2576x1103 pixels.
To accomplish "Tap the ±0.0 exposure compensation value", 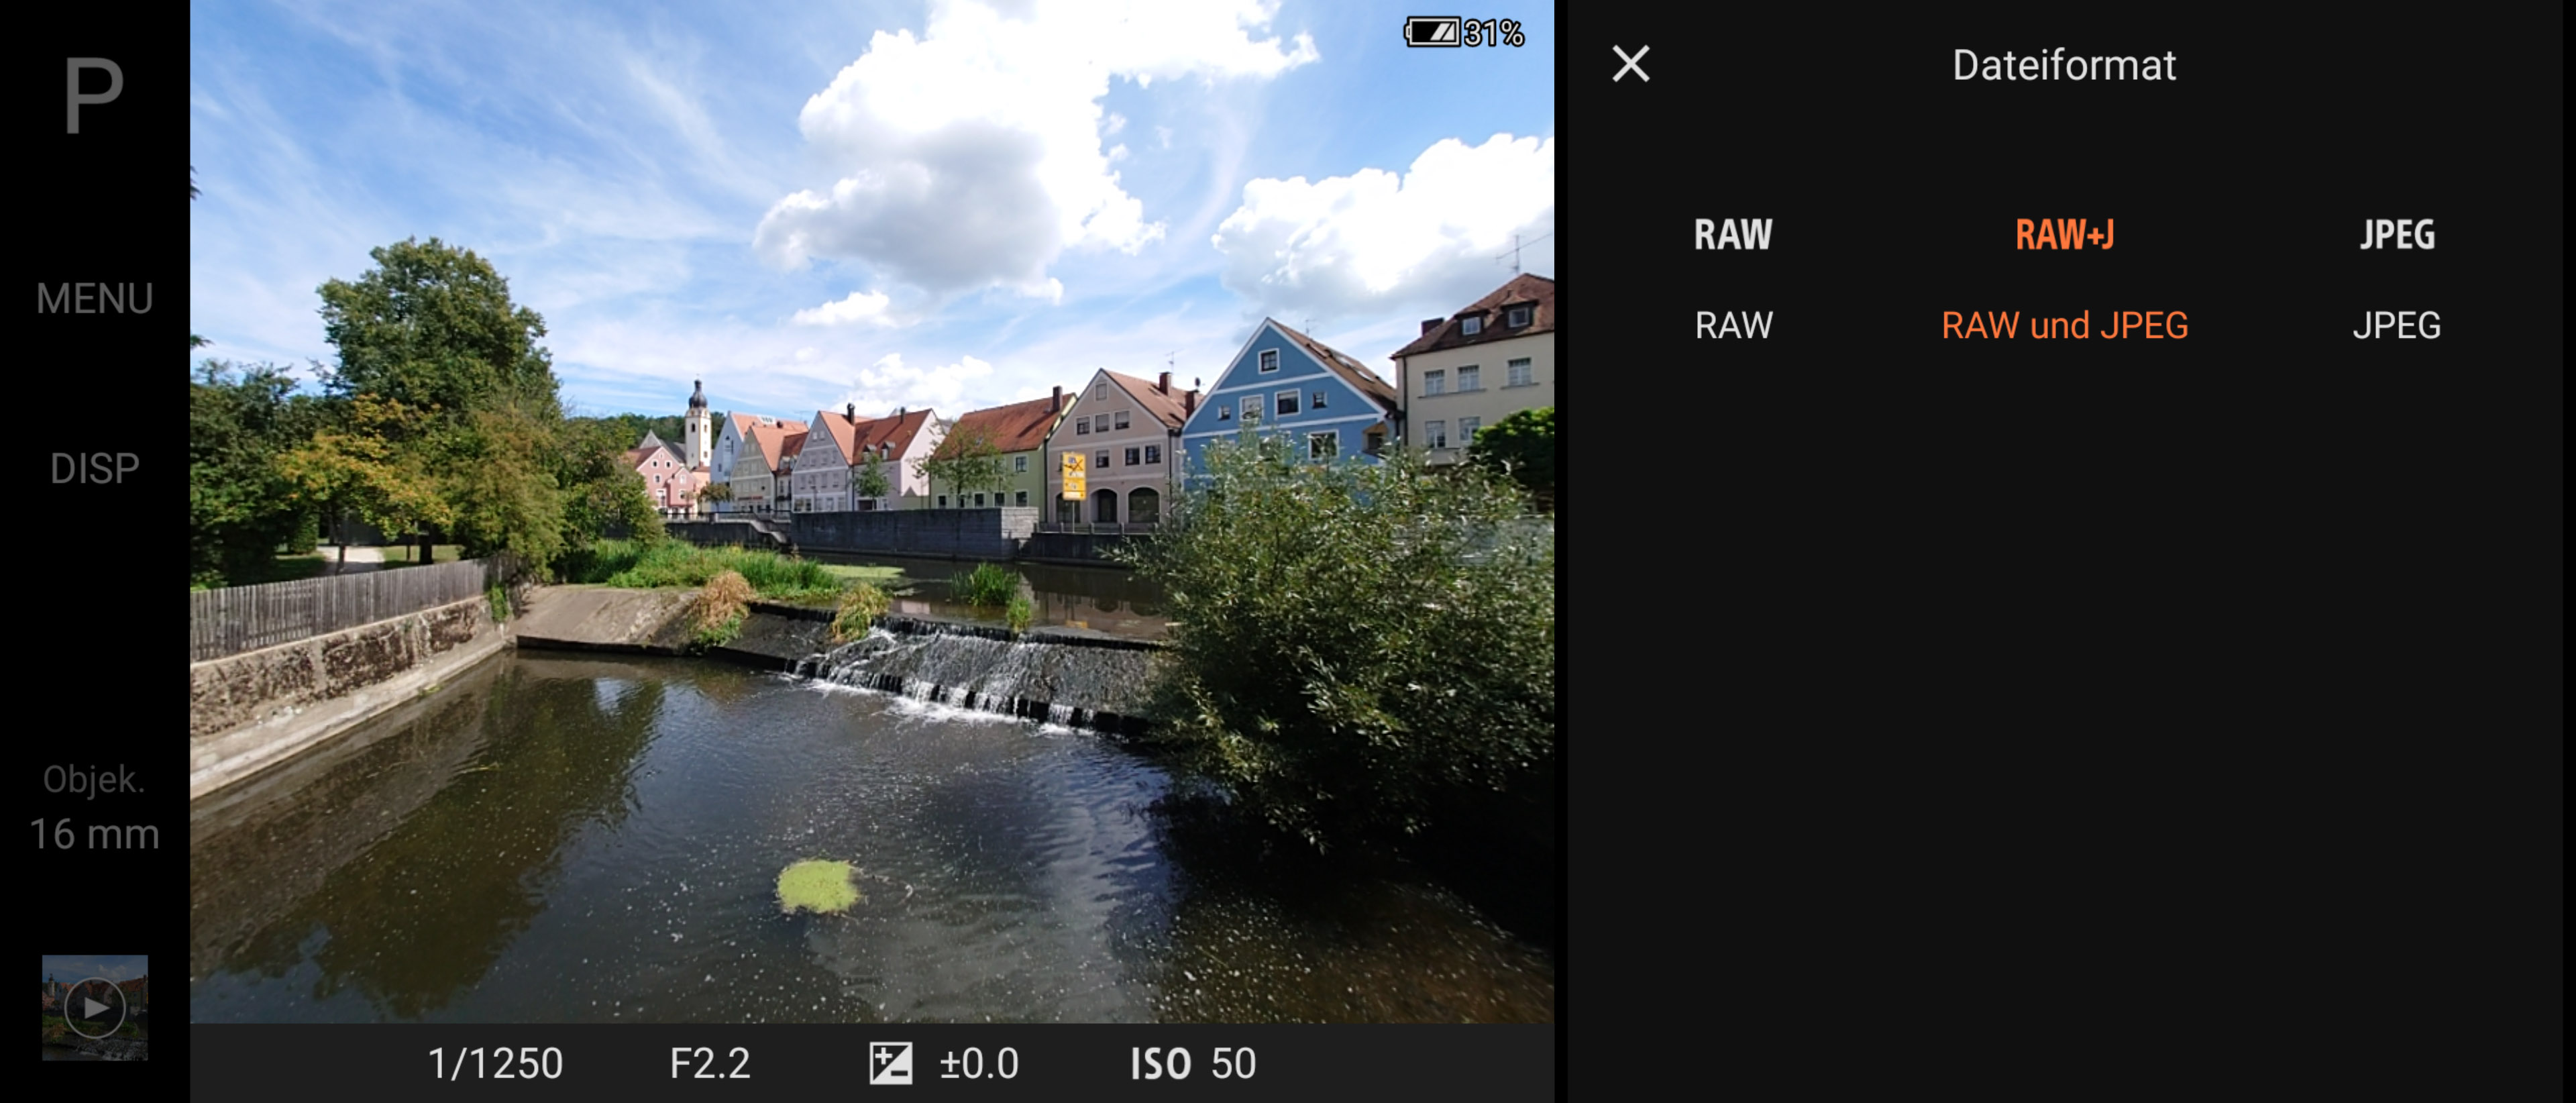I will pos(979,1063).
